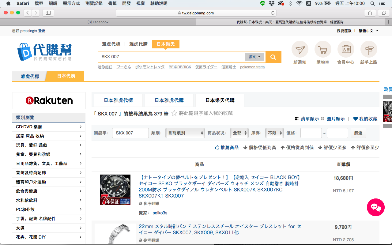Show all tabs overview button

(x=384, y=13)
